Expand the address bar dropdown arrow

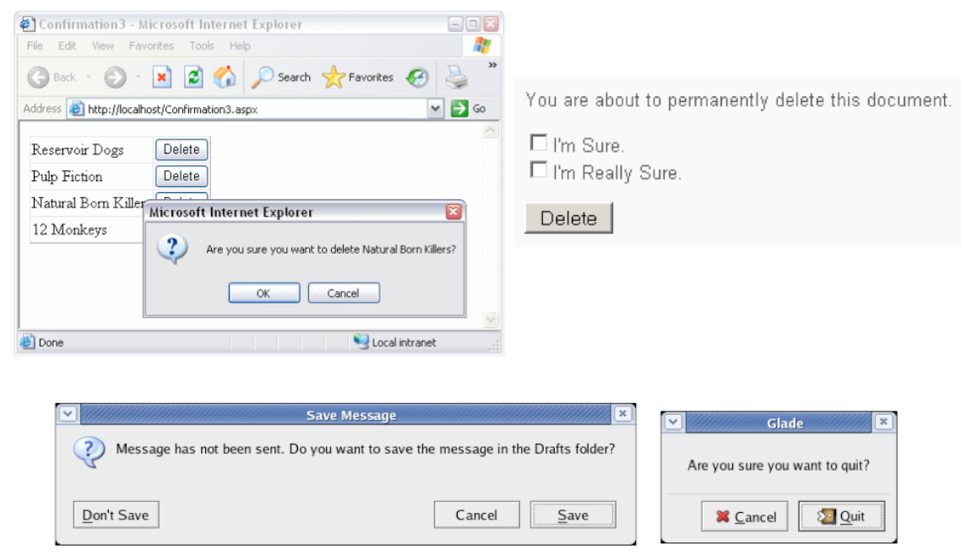point(436,109)
